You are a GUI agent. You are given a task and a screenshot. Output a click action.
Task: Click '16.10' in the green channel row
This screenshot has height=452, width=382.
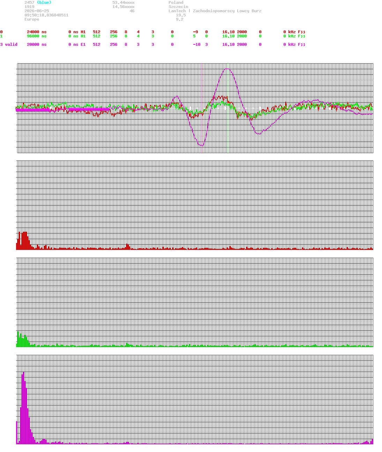pos(229,36)
